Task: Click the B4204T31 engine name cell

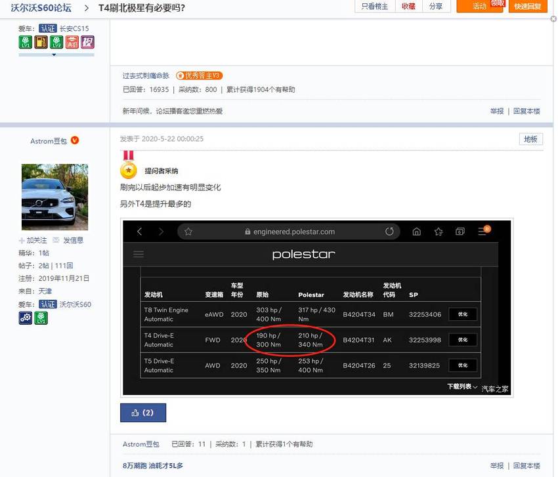Action: [358, 340]
